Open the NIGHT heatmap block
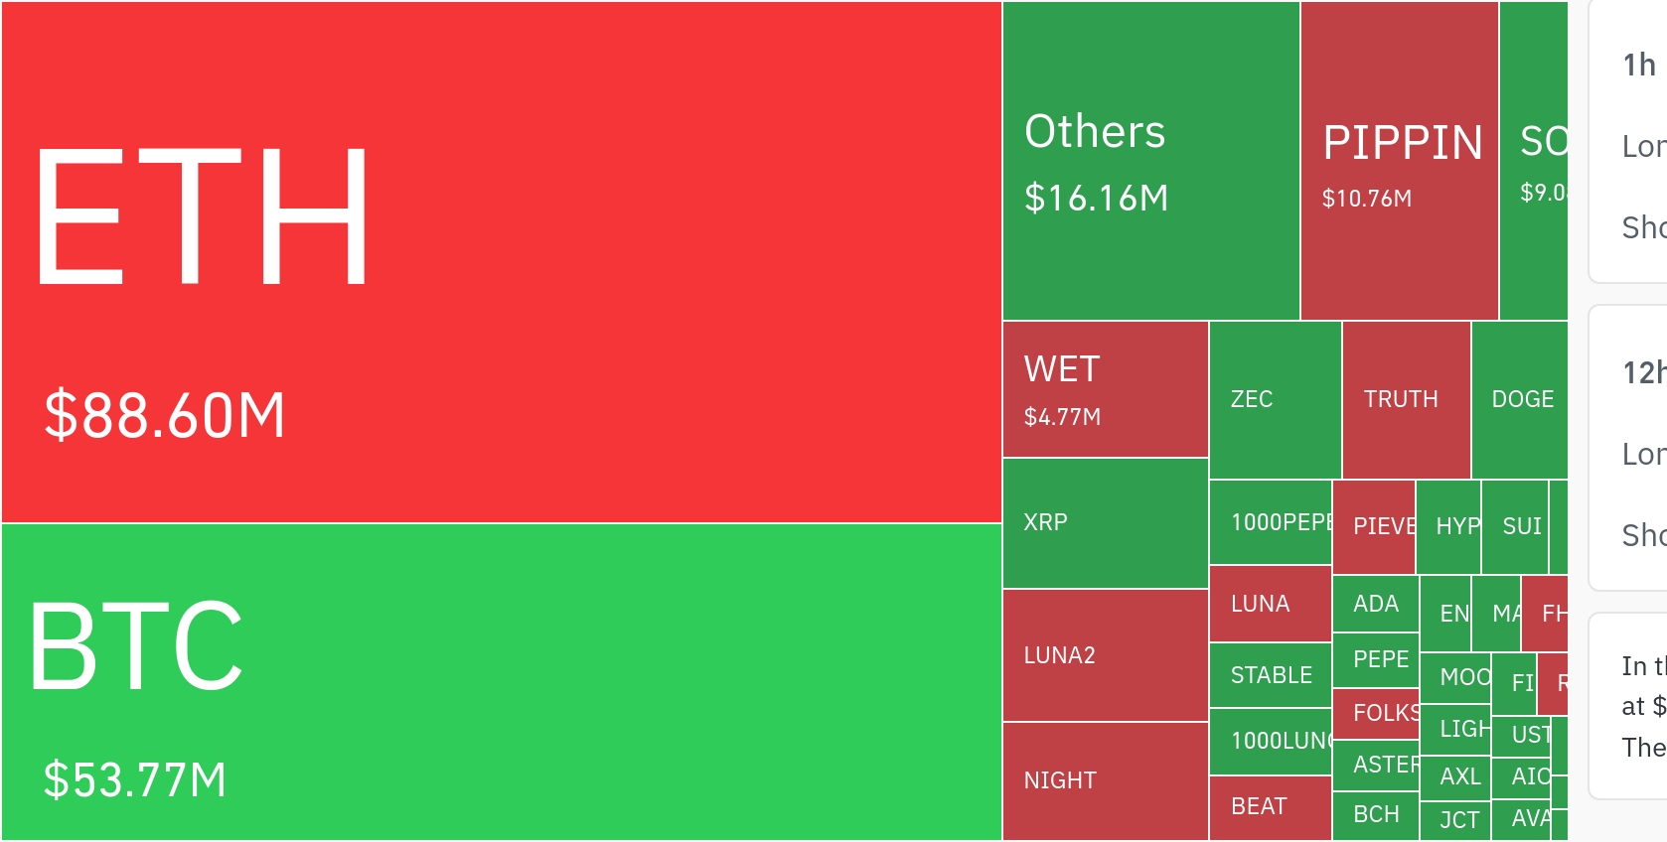This screenshot has height=842, width=1667. point(1105,780)
